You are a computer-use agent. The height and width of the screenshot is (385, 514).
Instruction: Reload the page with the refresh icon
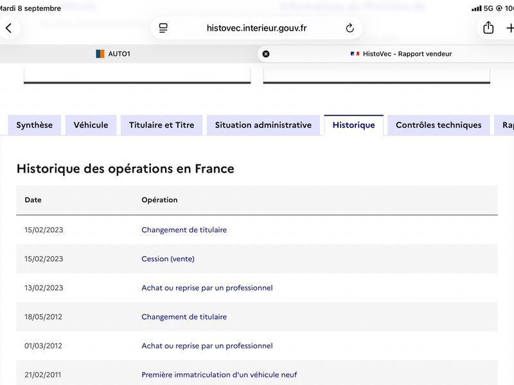click(x=350, y=28)
